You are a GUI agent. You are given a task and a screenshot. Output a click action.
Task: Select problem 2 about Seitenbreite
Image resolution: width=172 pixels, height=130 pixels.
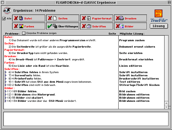(50, 47)
